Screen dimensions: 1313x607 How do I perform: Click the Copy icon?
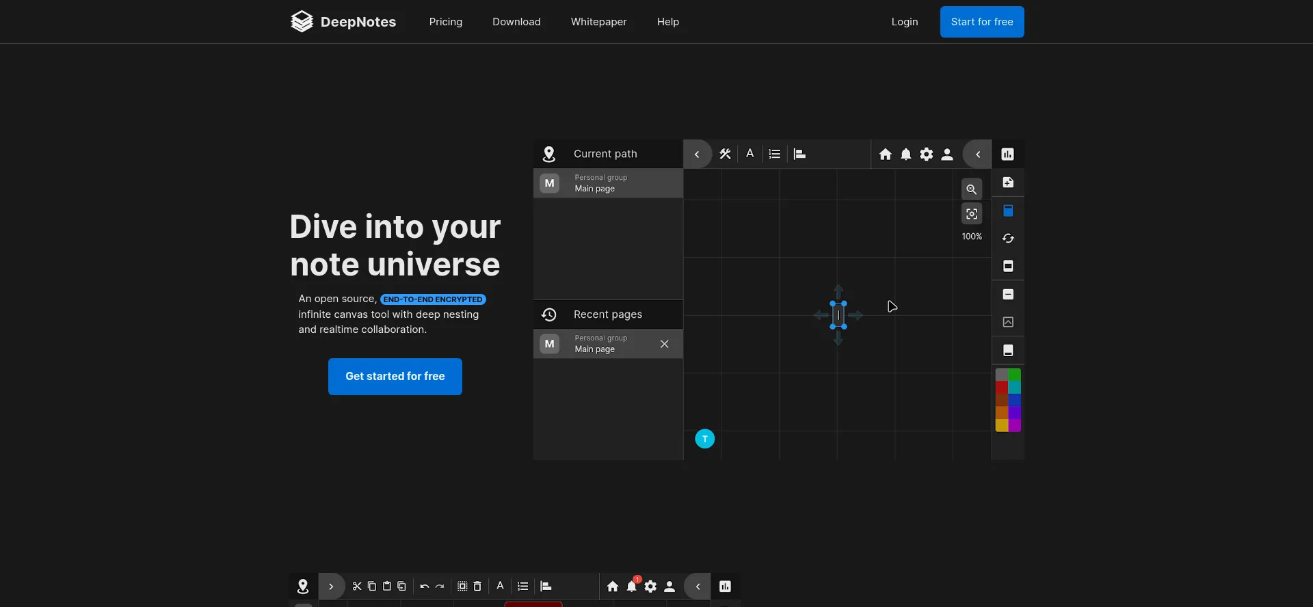pos(372,586)
